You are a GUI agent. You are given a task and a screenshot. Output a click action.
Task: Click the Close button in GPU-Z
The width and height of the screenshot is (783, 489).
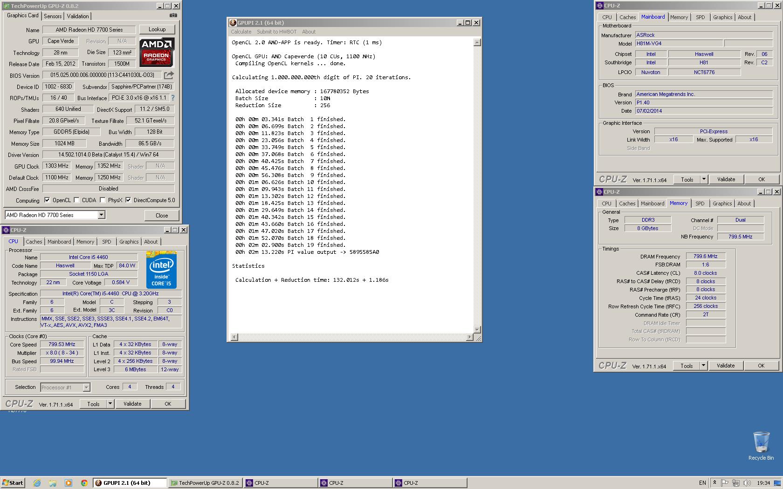pos(162,215)
